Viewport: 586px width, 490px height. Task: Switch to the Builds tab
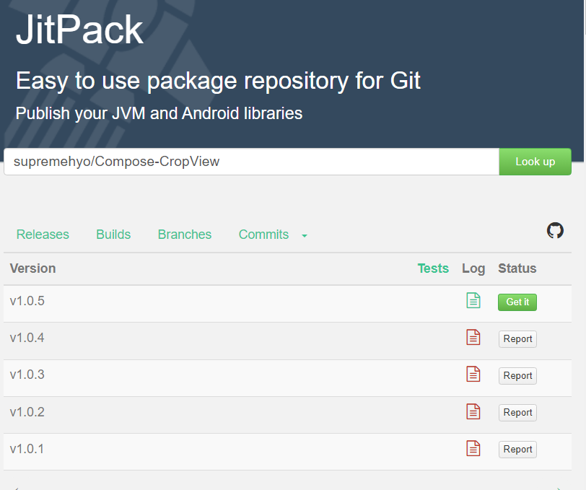(x=113, y=235)
